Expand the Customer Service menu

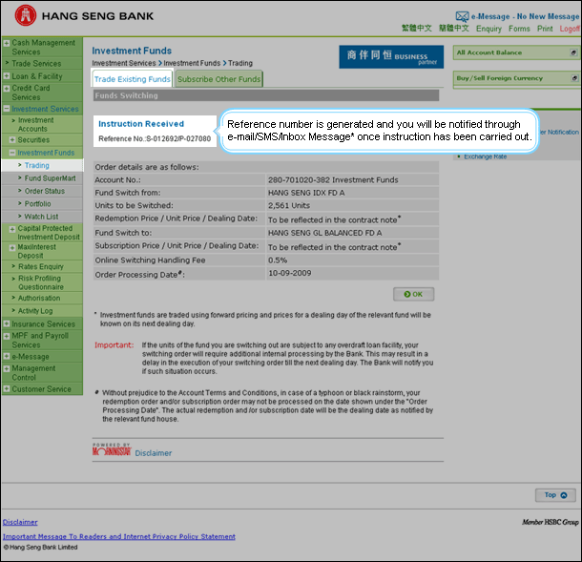(x=7, y=388)
